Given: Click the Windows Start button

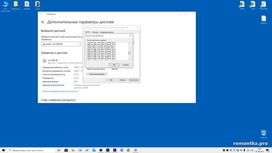Looking at the screenshot, I should 3,150.
